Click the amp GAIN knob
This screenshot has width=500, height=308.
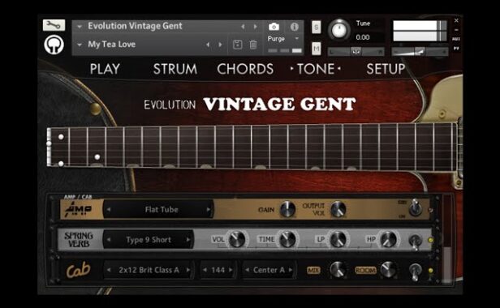287,209
